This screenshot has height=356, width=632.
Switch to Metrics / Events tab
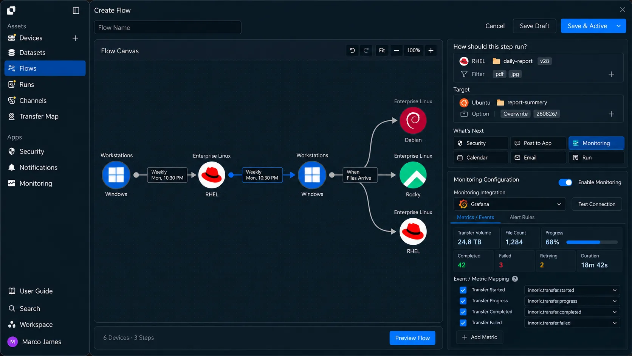point(475,217)
